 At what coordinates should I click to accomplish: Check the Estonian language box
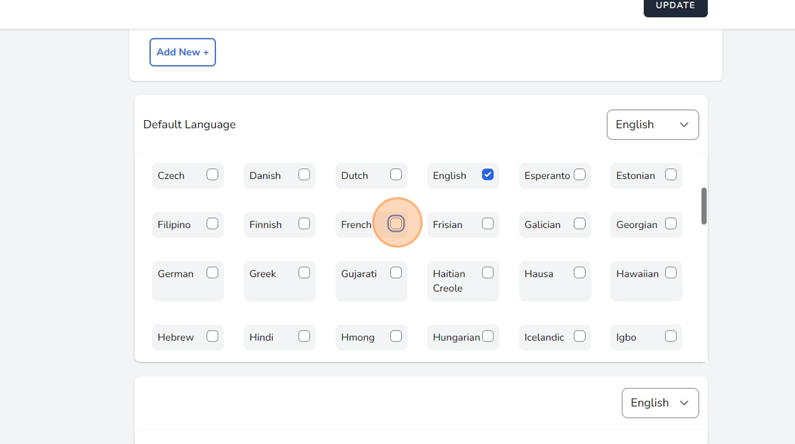point(671,173)
